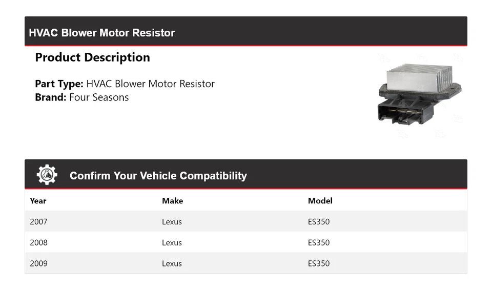Click the Confirm Your Vehicle Compatibility heading
492x290 pixels.
[x=158, y=176]
